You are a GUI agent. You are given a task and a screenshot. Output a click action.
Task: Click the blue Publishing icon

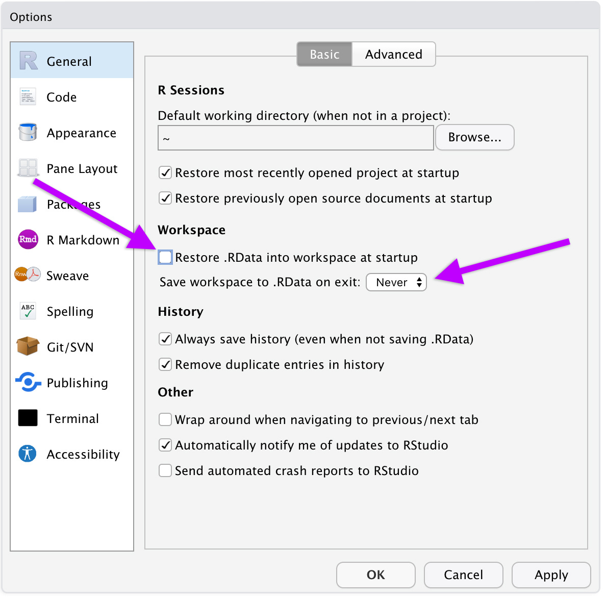click(x=28, y=382)
